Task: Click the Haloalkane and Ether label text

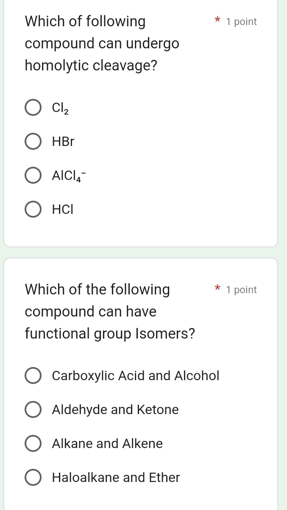Action: (x=115, y=477)
